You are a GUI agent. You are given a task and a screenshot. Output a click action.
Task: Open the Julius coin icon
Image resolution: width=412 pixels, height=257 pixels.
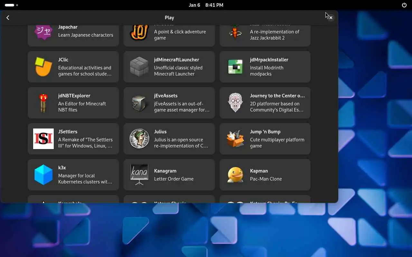[x=139, y=139]
